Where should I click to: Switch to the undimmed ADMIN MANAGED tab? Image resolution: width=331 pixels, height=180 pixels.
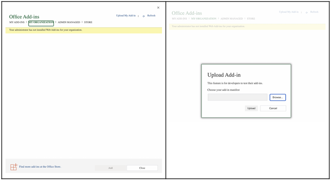click(x=69, y=22)
